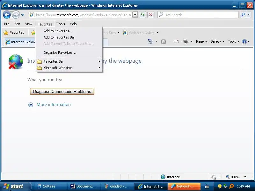Viewport: 255px width, 191px height.
Task: Click the Safely Remove Hardware tray icon
Action: 225,186
